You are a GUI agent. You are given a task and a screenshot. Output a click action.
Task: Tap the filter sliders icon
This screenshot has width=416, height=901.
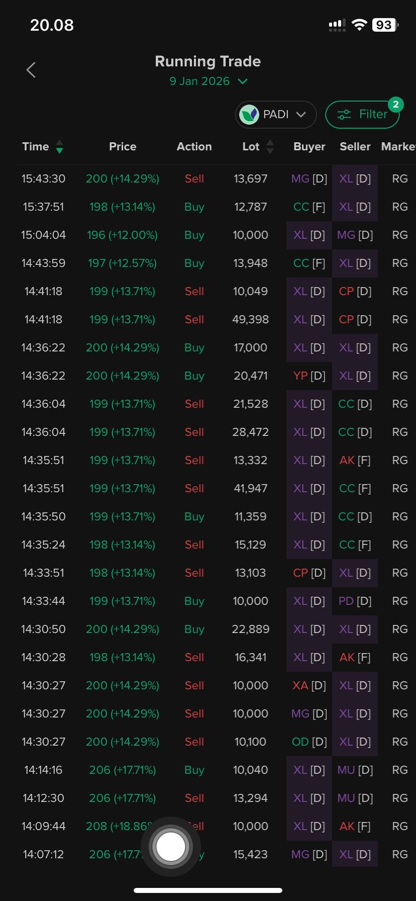click(x=344, y=115)
